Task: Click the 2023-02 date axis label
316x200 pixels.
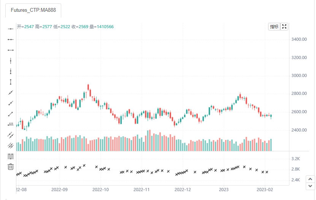Action: (x=265, y=190)
